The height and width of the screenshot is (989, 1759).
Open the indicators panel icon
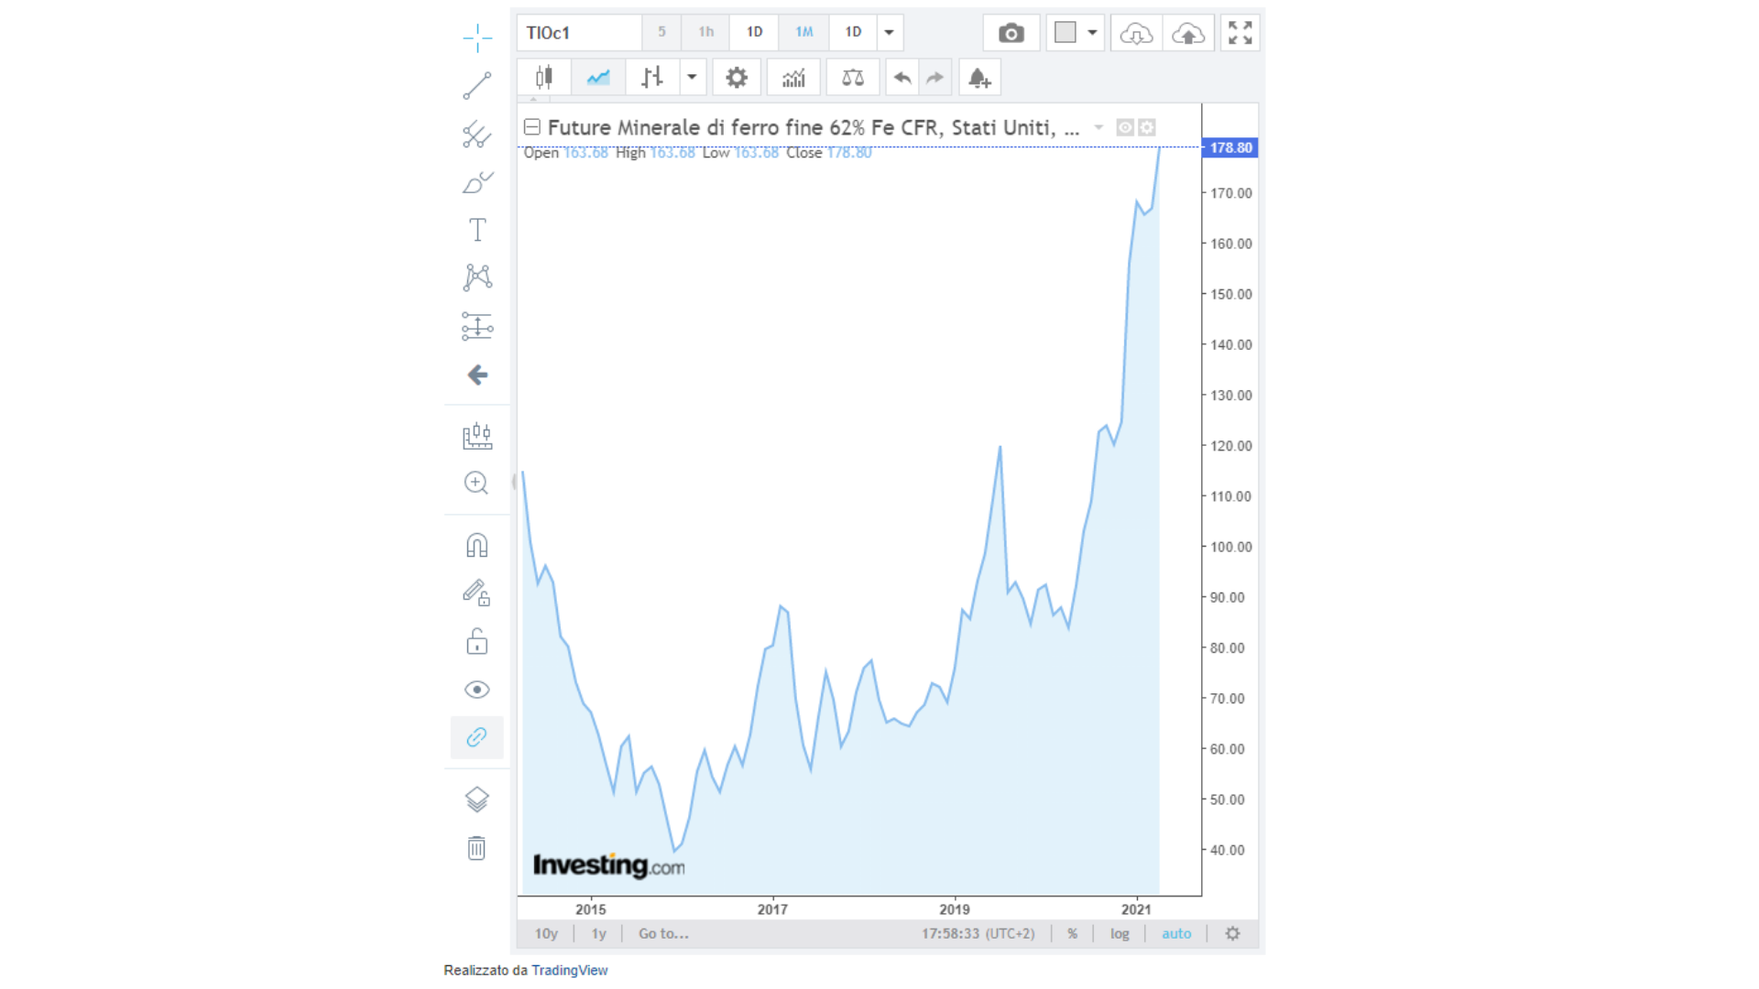[793, 78]
